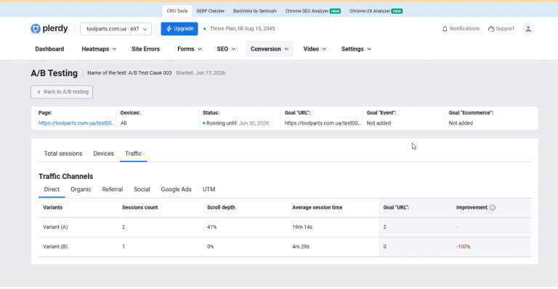Select the Traffic tab

click(x=134, y=154)
